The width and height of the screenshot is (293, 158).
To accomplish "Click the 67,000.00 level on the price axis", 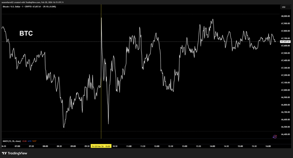I will click(285, 90).
